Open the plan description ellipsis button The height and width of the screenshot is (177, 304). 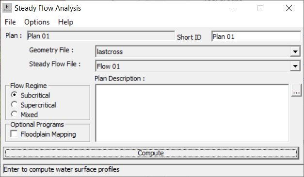[296, 90]
